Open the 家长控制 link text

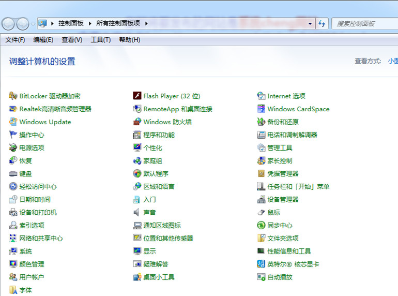coord(280,160)
